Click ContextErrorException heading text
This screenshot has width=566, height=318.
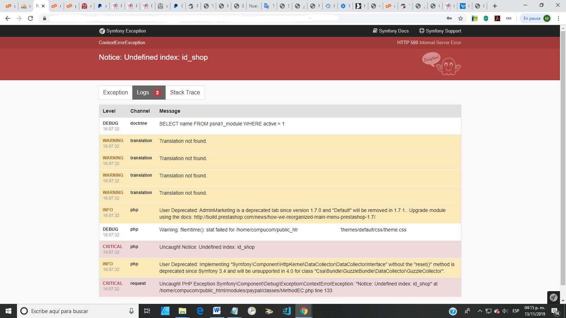[122, 42]
